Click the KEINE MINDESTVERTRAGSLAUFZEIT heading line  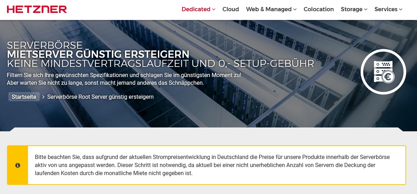pos(160,64)
